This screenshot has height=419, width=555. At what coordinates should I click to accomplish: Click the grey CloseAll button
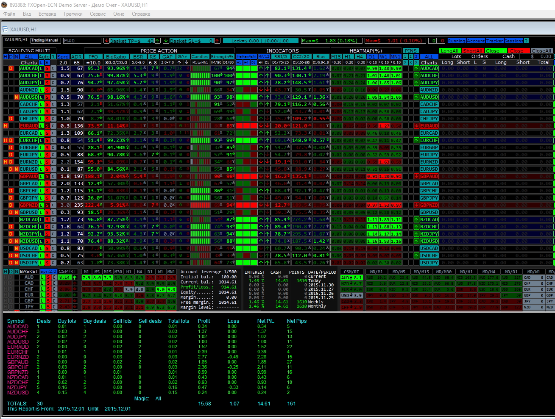pyautogui.click(x=541, y=51)
